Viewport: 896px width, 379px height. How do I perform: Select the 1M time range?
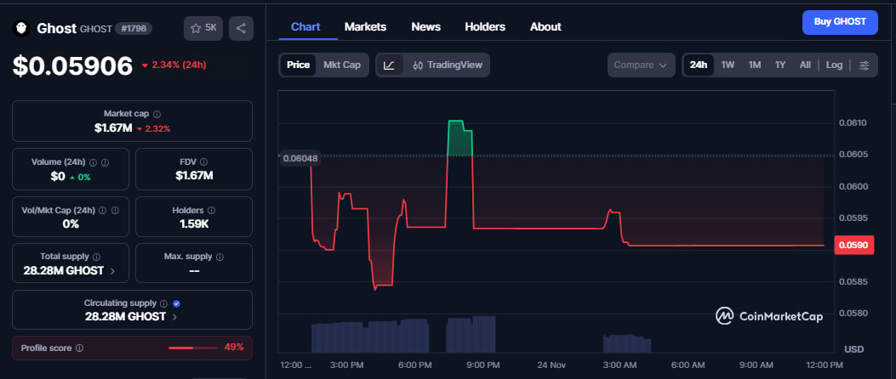pyautogui.click(x=754, y=65)
